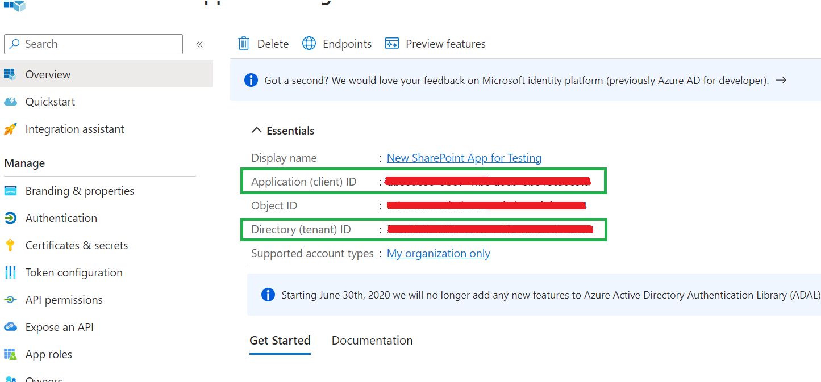Click the Manage section heading
The image size is (821, 382).
point(24,163)
